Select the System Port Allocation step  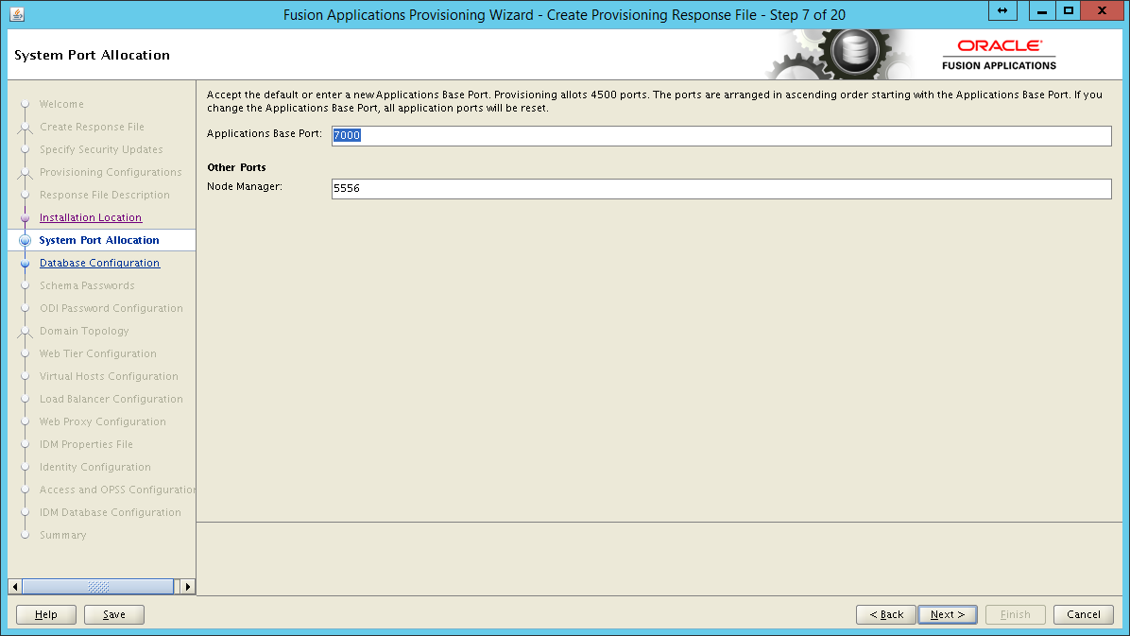click(x=99, y=240)
